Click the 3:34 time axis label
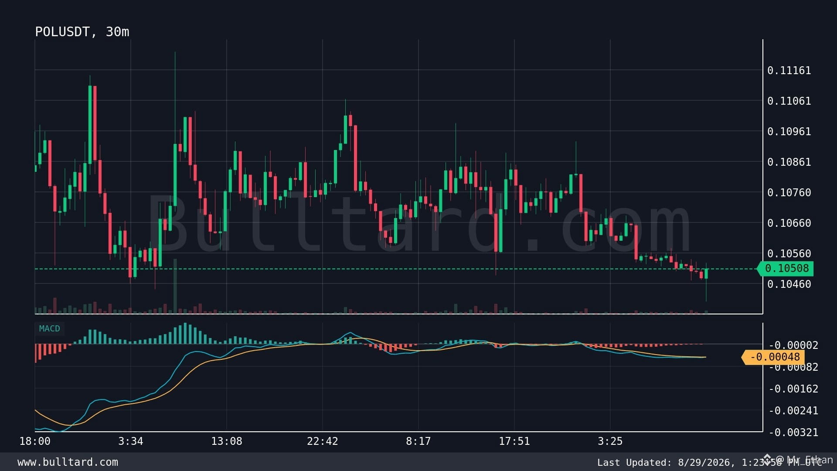 (x=131, y=441)
